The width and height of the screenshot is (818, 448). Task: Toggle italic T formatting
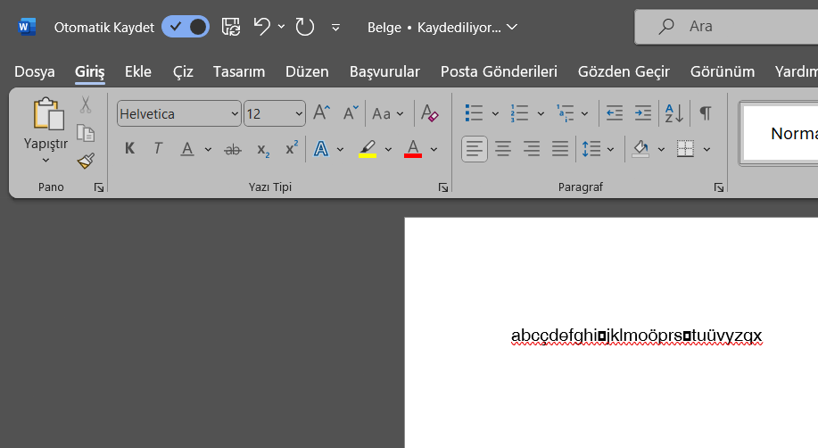tap(158, 149)
